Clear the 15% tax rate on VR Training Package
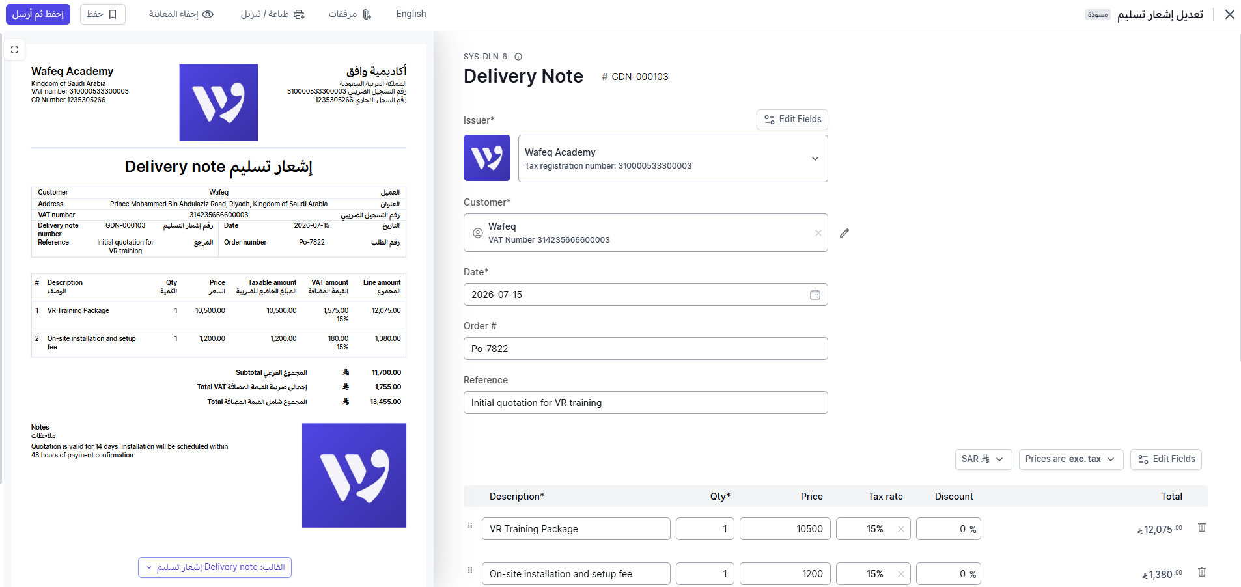Viewport: 1241px width, 587px height. click(901, 529)
